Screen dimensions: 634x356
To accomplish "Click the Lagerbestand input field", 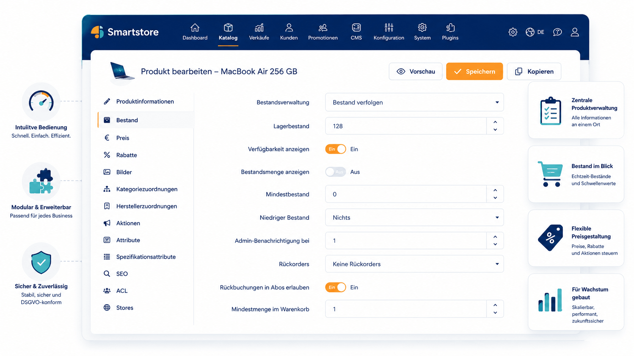I will (406, 126).
